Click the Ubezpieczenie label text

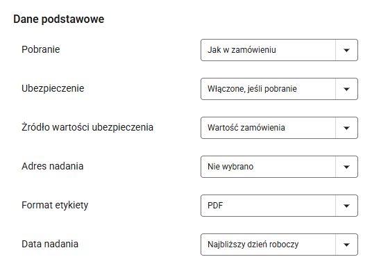53,88
